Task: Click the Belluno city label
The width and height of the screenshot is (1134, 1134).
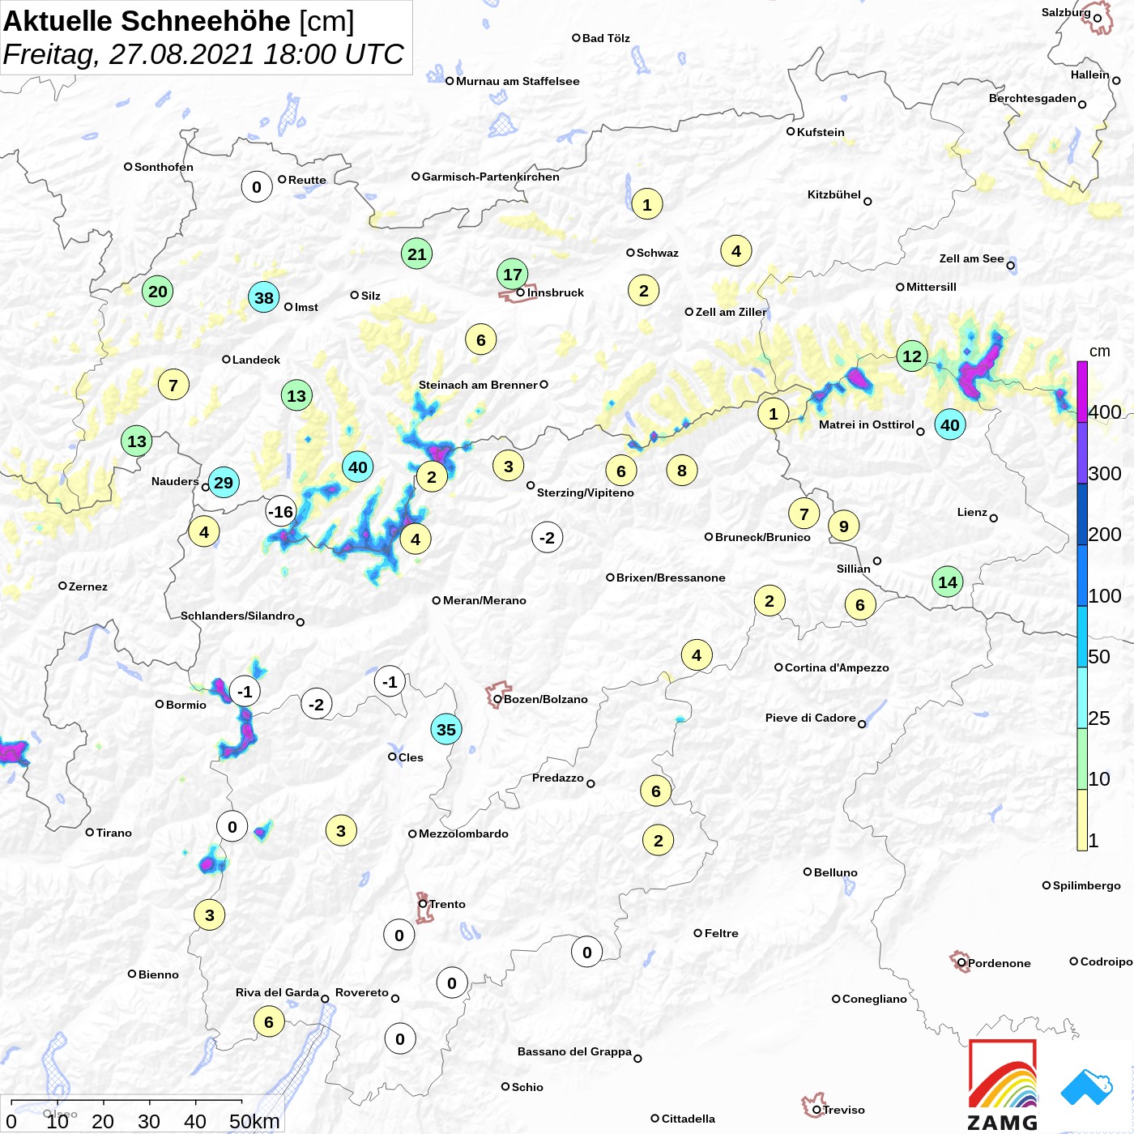Action: (x=835, y=872)
